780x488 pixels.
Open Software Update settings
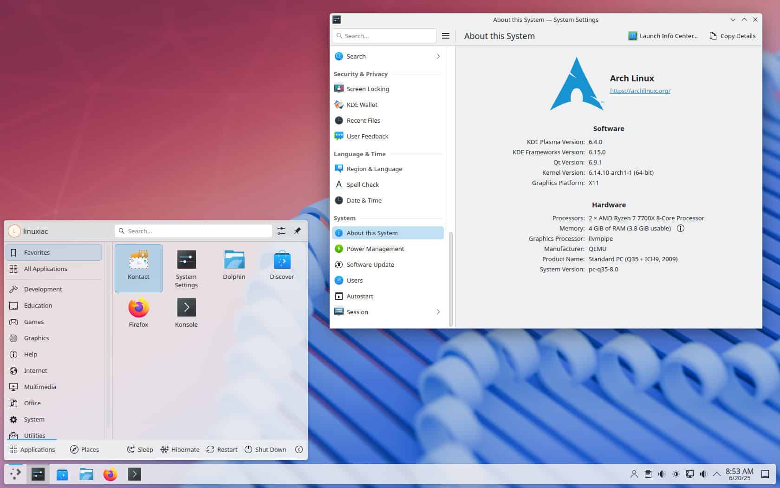(x=370, y=264)
